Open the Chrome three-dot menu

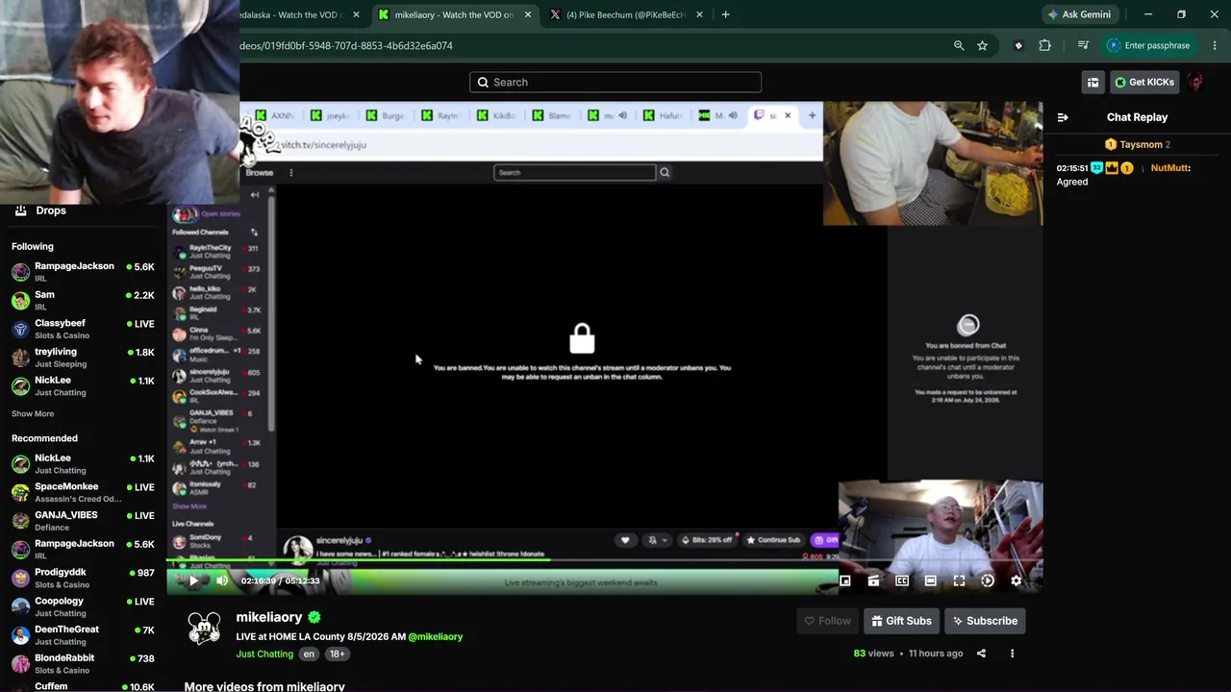pyautogui.click(x=1215, y=45)
